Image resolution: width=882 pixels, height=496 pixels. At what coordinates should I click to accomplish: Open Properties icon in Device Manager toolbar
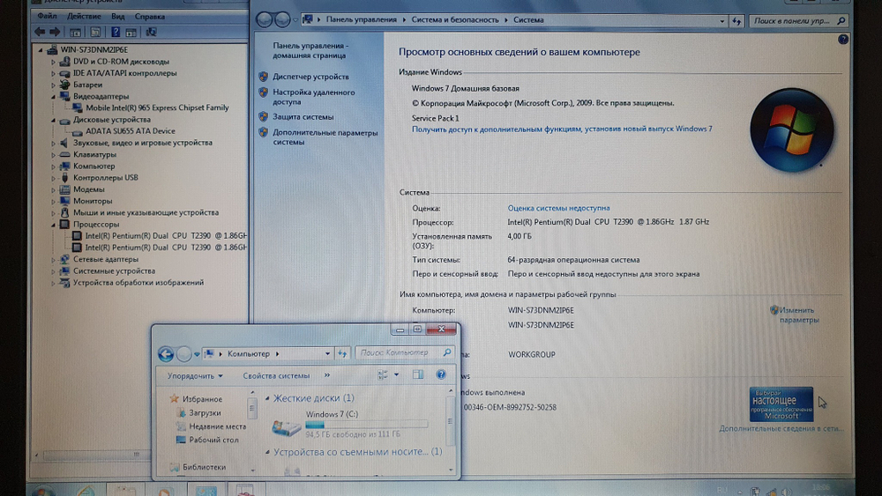95,32
